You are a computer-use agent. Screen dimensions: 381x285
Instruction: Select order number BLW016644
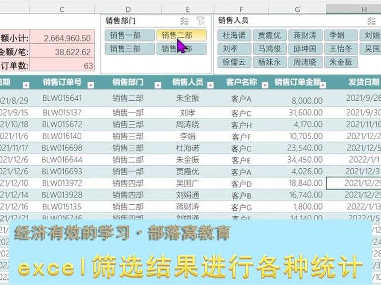point(62,160)
